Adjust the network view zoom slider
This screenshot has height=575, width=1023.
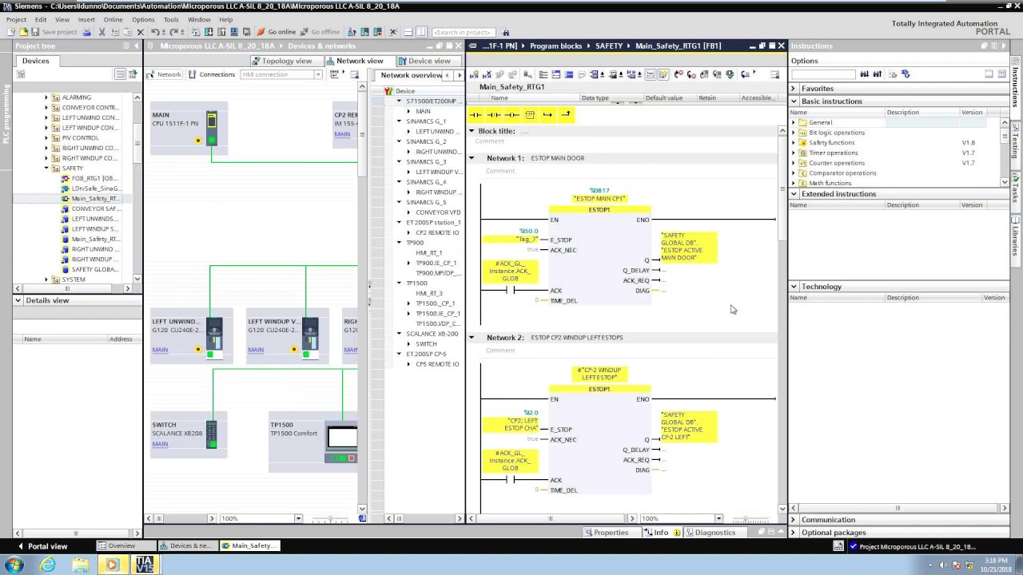click(331, 519)
